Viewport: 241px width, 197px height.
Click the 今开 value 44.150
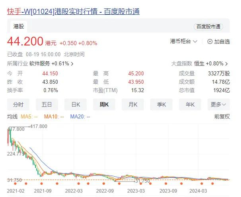[x=50, y=73]
